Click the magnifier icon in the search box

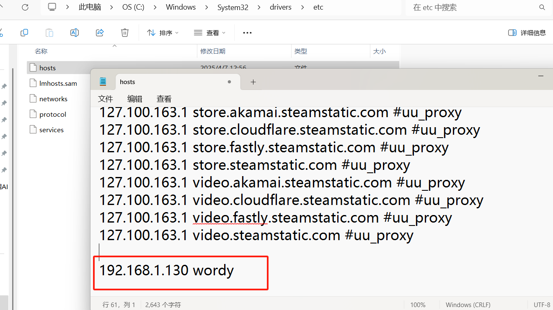tap(543, 7)
